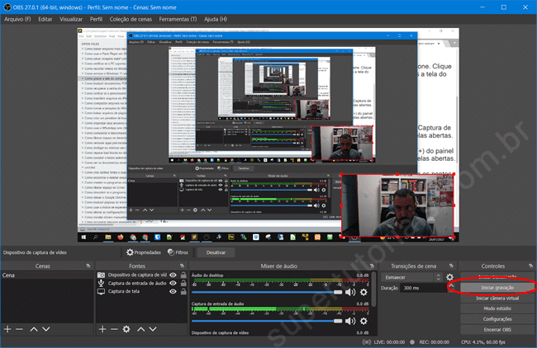Hide Dispositivo de captura de vídeo source

(173, 275)
